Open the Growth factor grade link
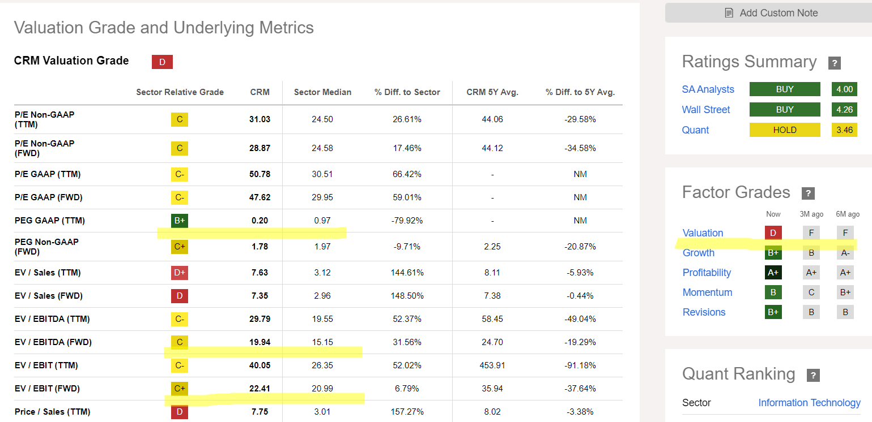This screenshot has width=872, height=422. tap(698, 253)
